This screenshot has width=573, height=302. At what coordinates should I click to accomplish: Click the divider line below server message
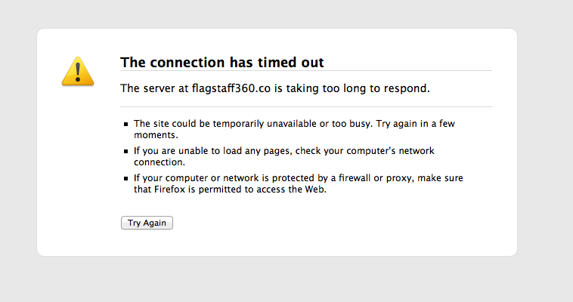pos(306,106)
